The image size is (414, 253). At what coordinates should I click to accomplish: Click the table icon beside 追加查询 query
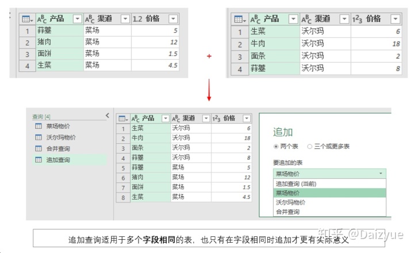click(39, 160)
